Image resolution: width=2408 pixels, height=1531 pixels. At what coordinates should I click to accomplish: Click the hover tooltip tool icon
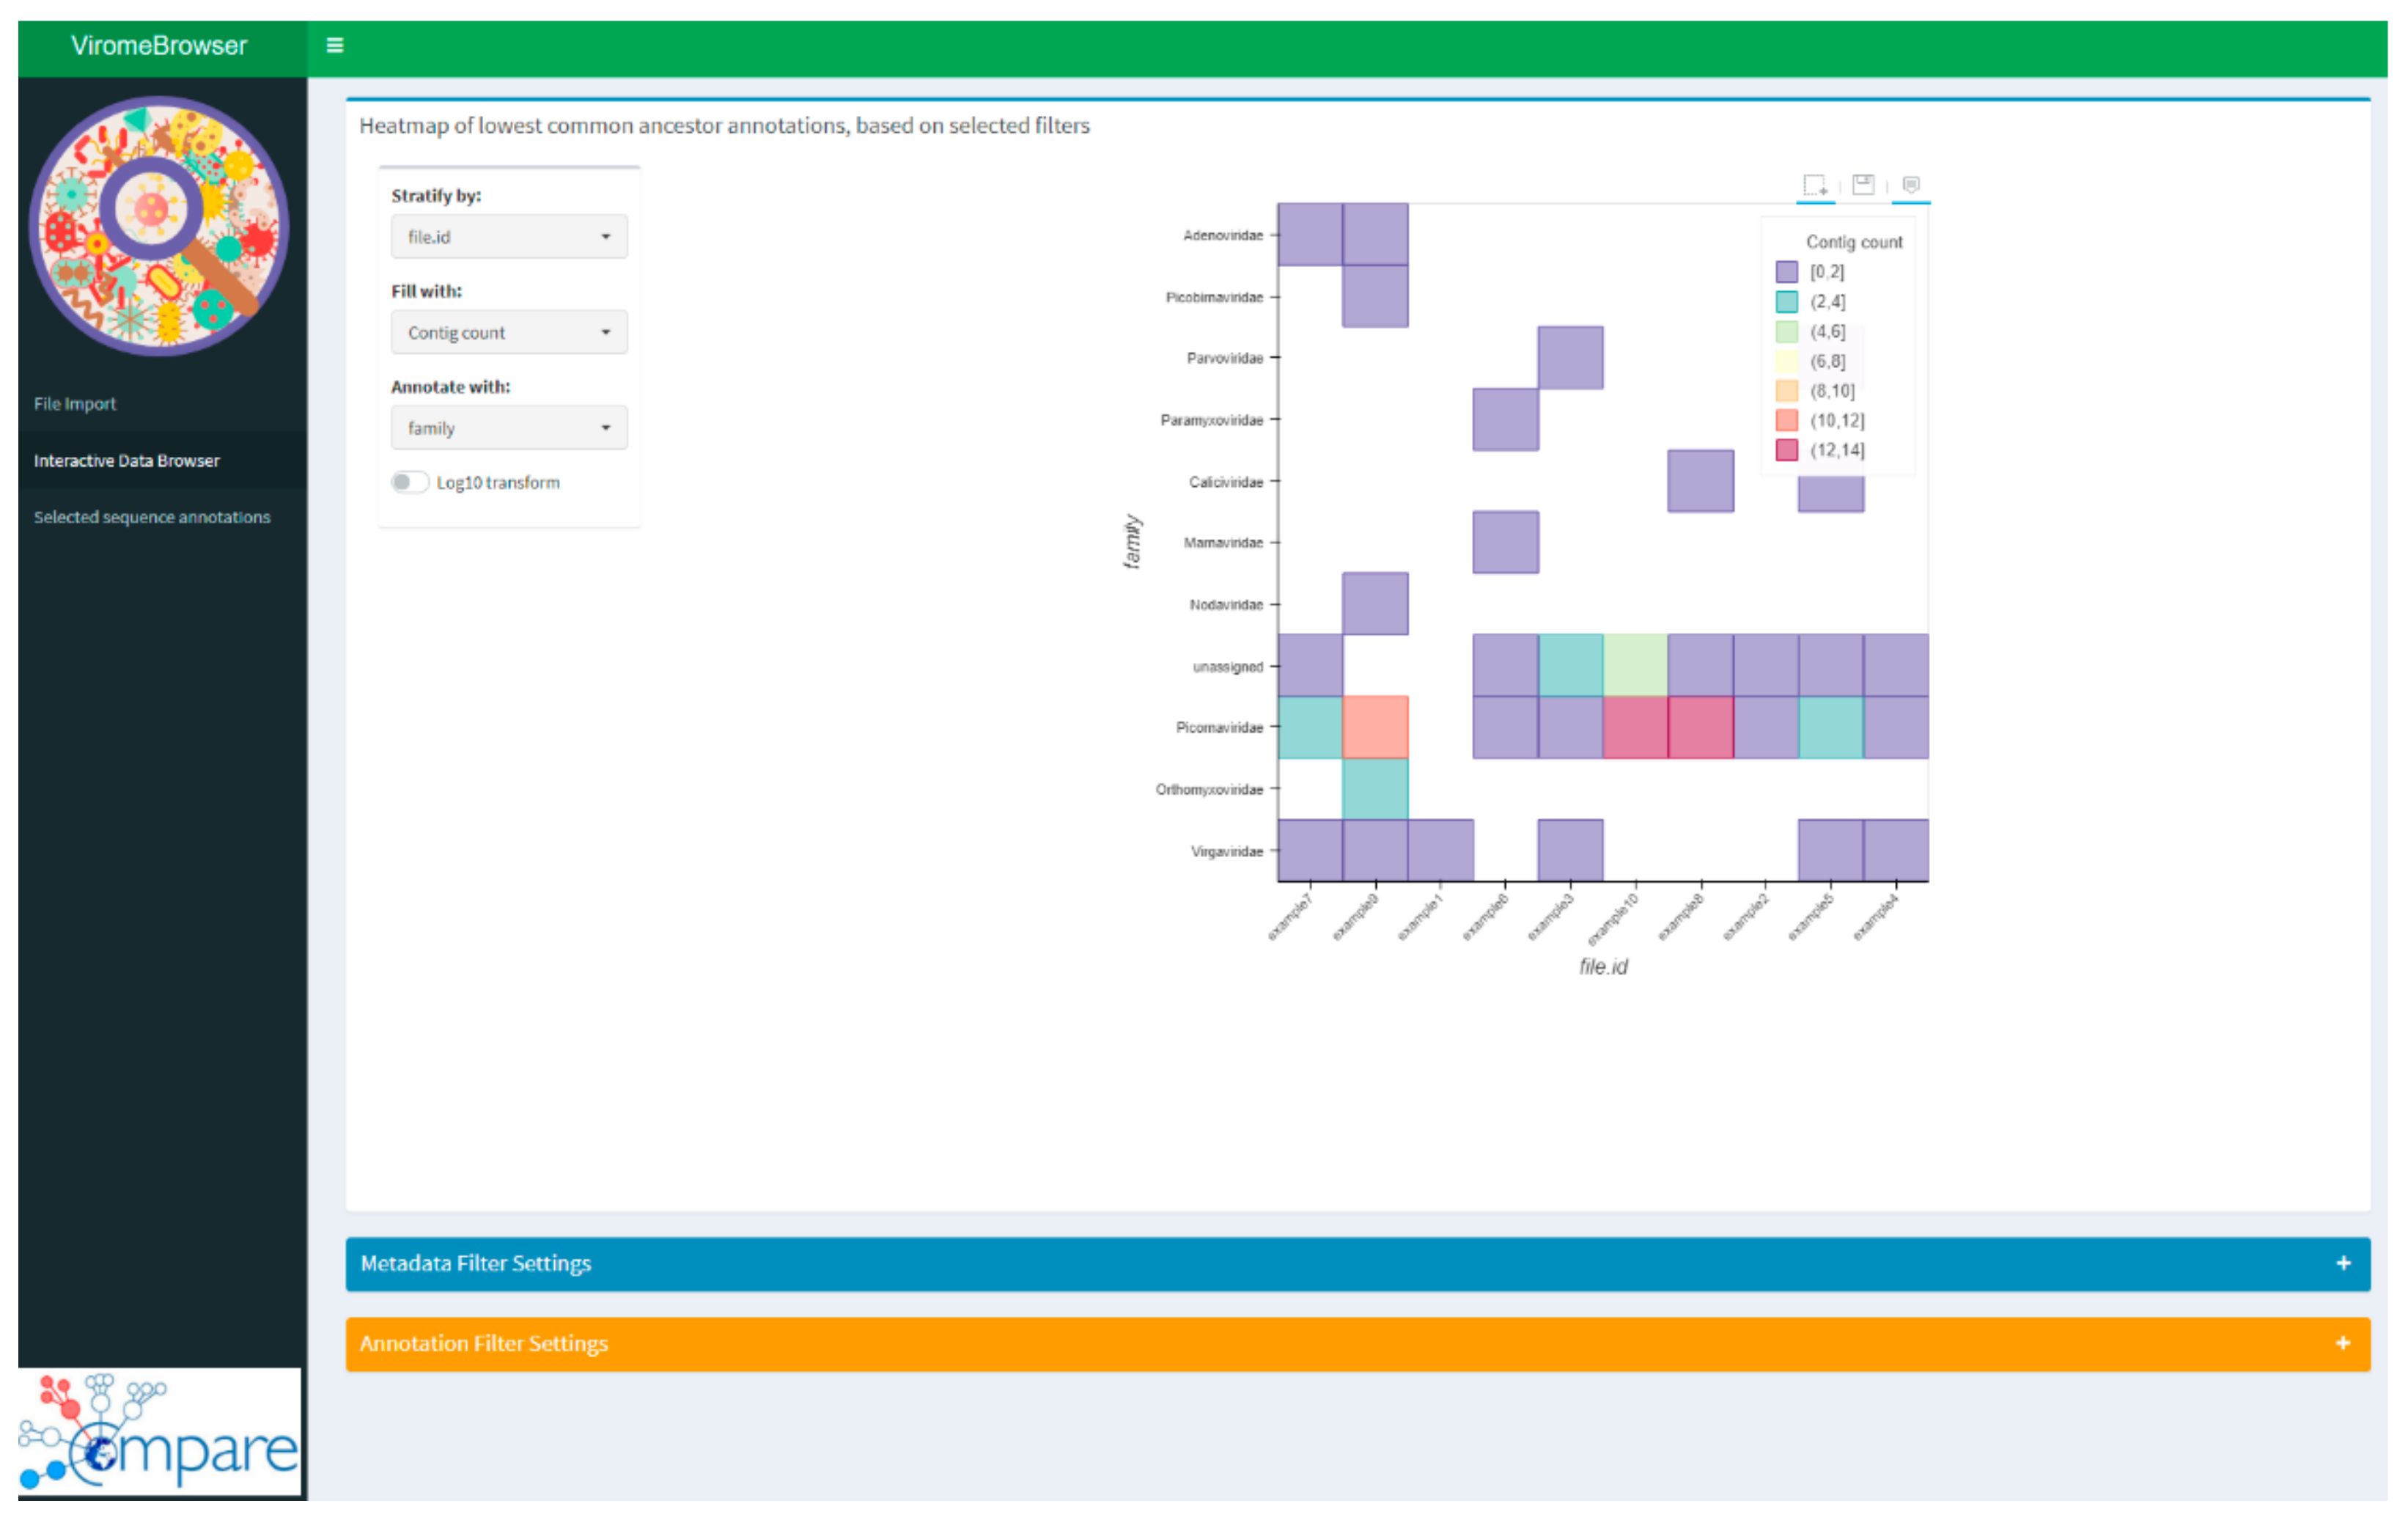point(1910,185)
